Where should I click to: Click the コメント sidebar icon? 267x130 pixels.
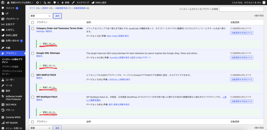pos(3,8)
